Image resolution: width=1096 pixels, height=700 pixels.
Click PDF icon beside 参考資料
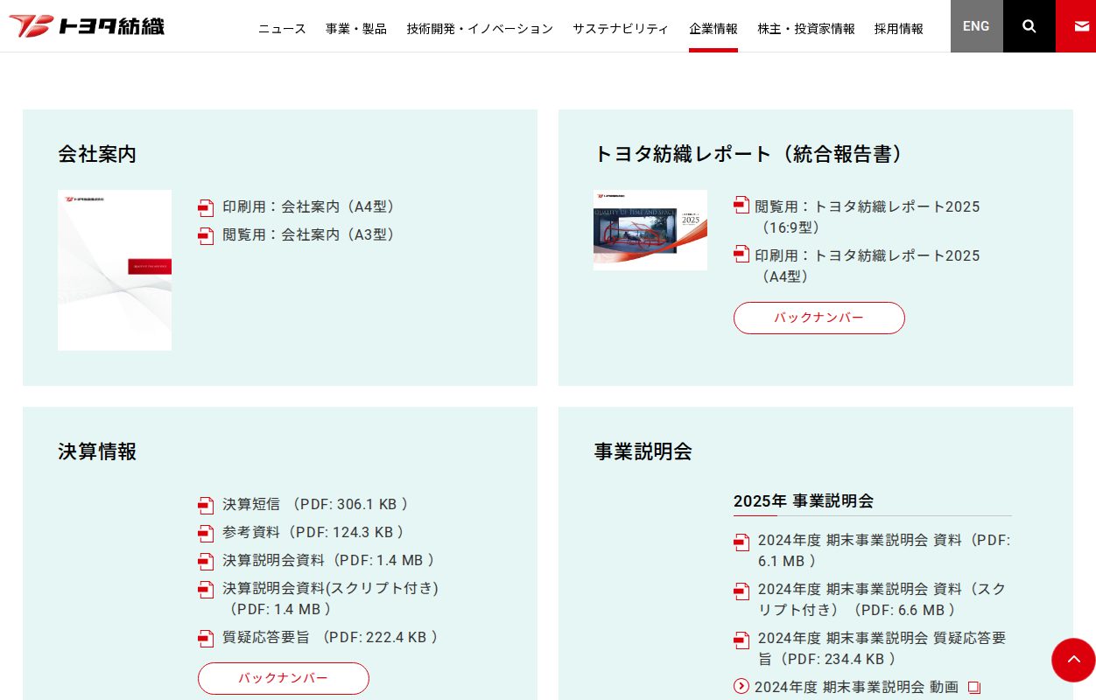point(206,534)
